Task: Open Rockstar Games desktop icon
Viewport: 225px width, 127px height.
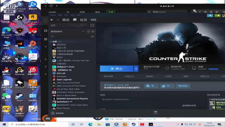Action: [x=33, y=19]
